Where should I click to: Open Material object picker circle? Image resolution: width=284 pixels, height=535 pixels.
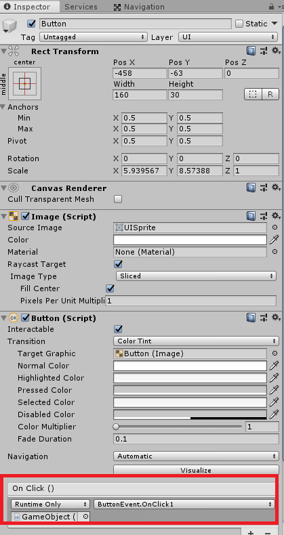coord(275,252)
